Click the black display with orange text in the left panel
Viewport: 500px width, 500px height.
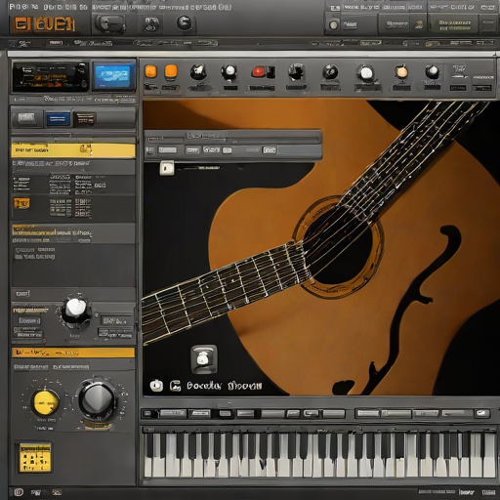51,77
